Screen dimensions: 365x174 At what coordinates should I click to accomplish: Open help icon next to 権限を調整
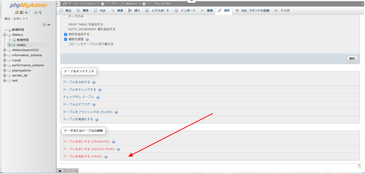pyautogui.click(x=87, y=39)
